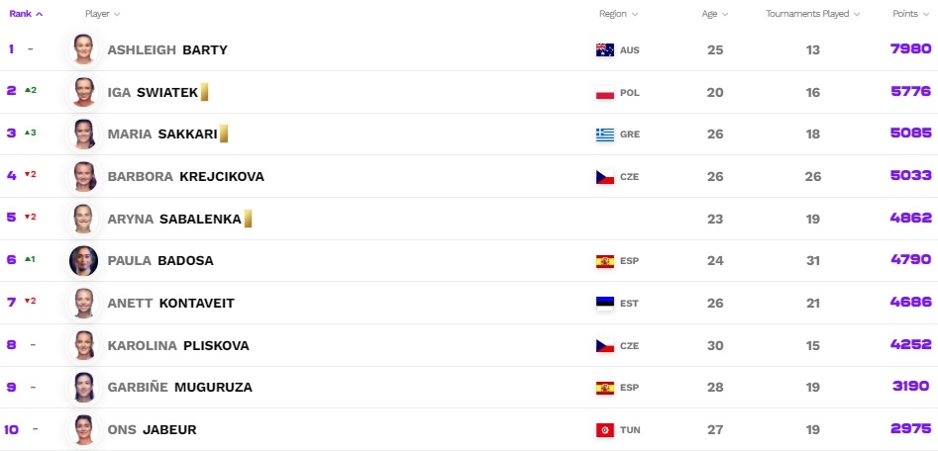Sort by Points column header
The image size is (938, 451).
point(909,14)
